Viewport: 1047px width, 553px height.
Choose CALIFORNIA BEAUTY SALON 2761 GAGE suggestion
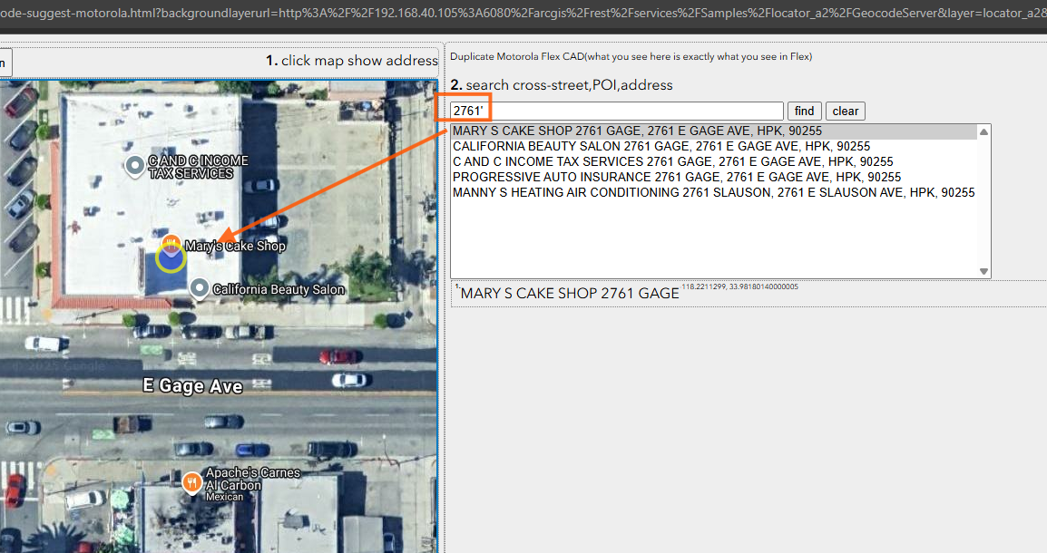tap(660, 147)
